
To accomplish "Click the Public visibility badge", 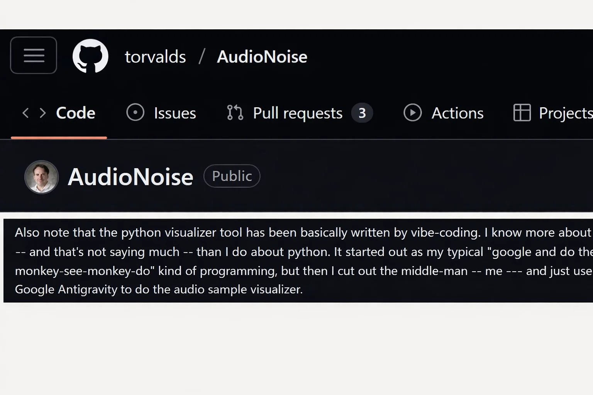I will pos(232,176).
